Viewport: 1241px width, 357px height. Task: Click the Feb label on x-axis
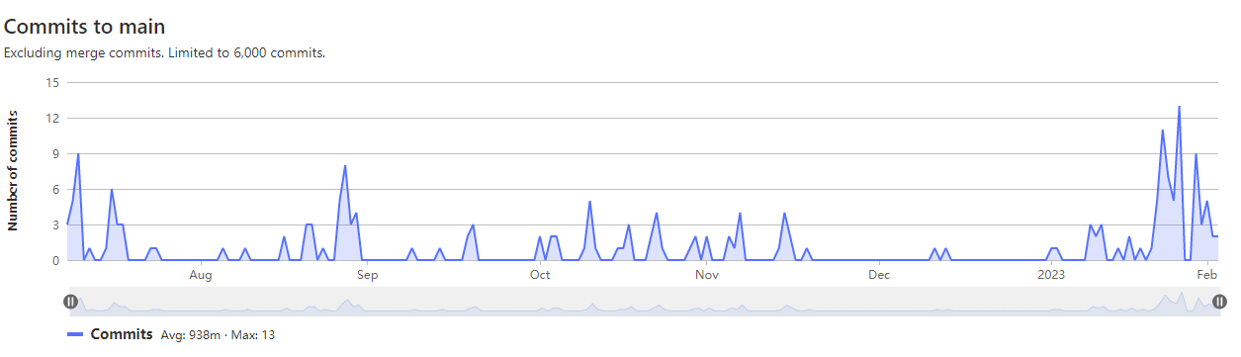click(x=1207, y=274)
